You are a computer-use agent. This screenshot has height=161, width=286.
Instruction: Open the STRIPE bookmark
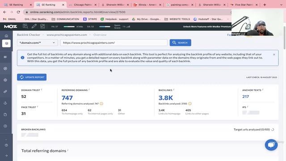click(x=90, y=19)
